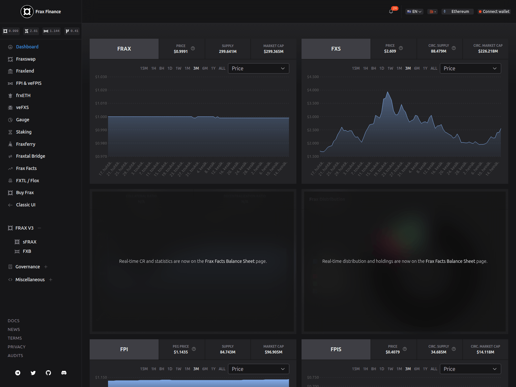Select 1W range on FRAX chart
The height and width of the screenshot is (387, 516).
(178, 68)
